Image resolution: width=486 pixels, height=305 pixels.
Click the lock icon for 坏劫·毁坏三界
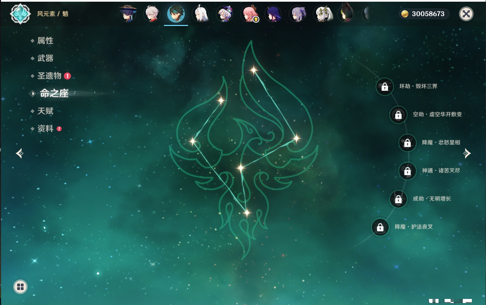pyautogui.click(x=385, y=87)
